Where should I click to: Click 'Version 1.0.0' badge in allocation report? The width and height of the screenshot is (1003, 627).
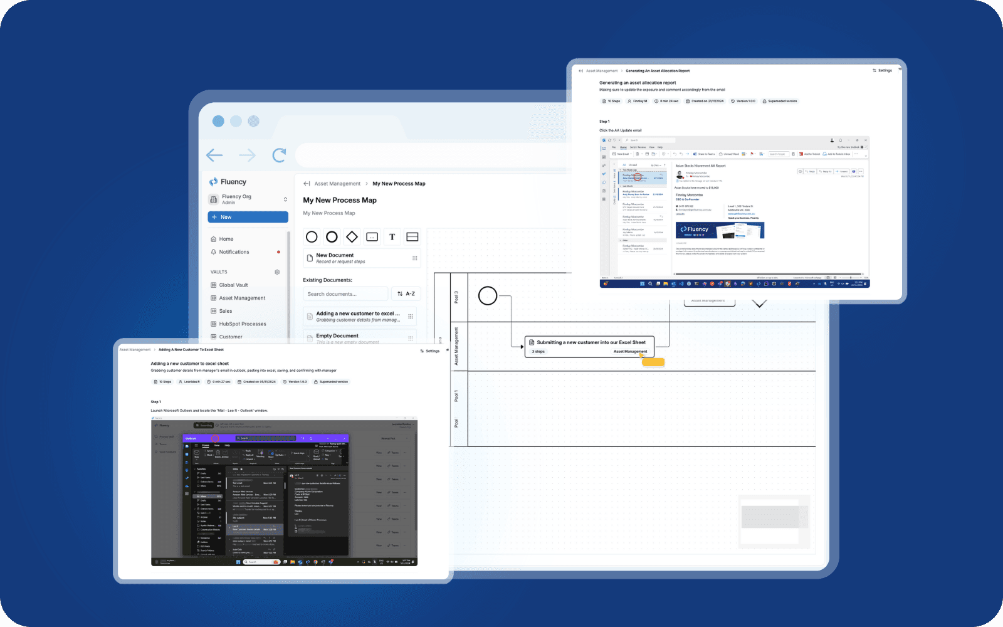coord(743,101)
